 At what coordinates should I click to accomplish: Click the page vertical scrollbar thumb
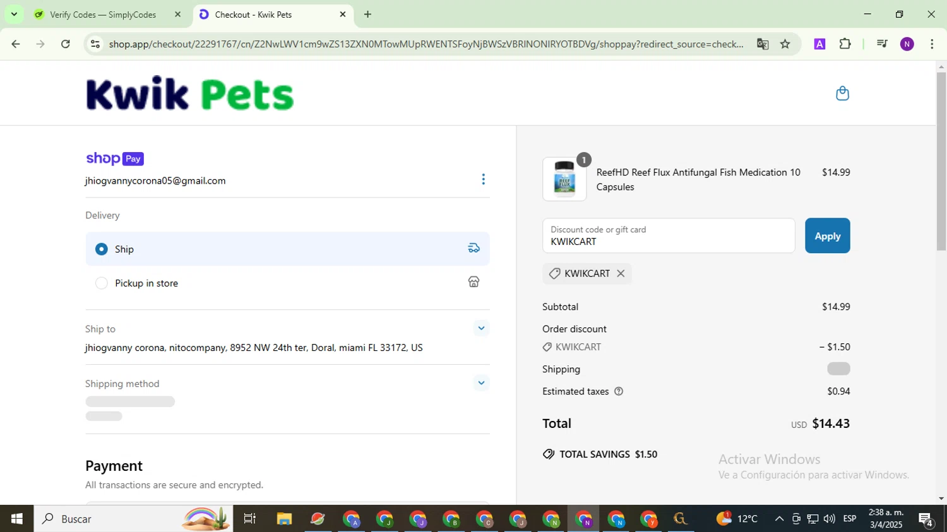pyautogui.click(x=941, y=161)
